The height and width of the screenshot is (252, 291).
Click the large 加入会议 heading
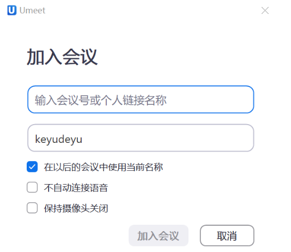(x=62, y=57)
